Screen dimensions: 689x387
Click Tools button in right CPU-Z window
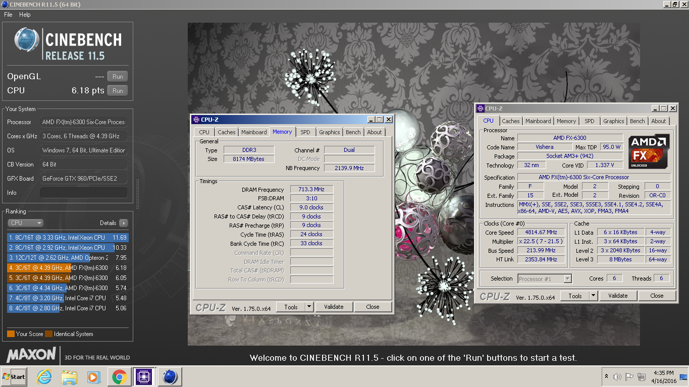[575, 296]
